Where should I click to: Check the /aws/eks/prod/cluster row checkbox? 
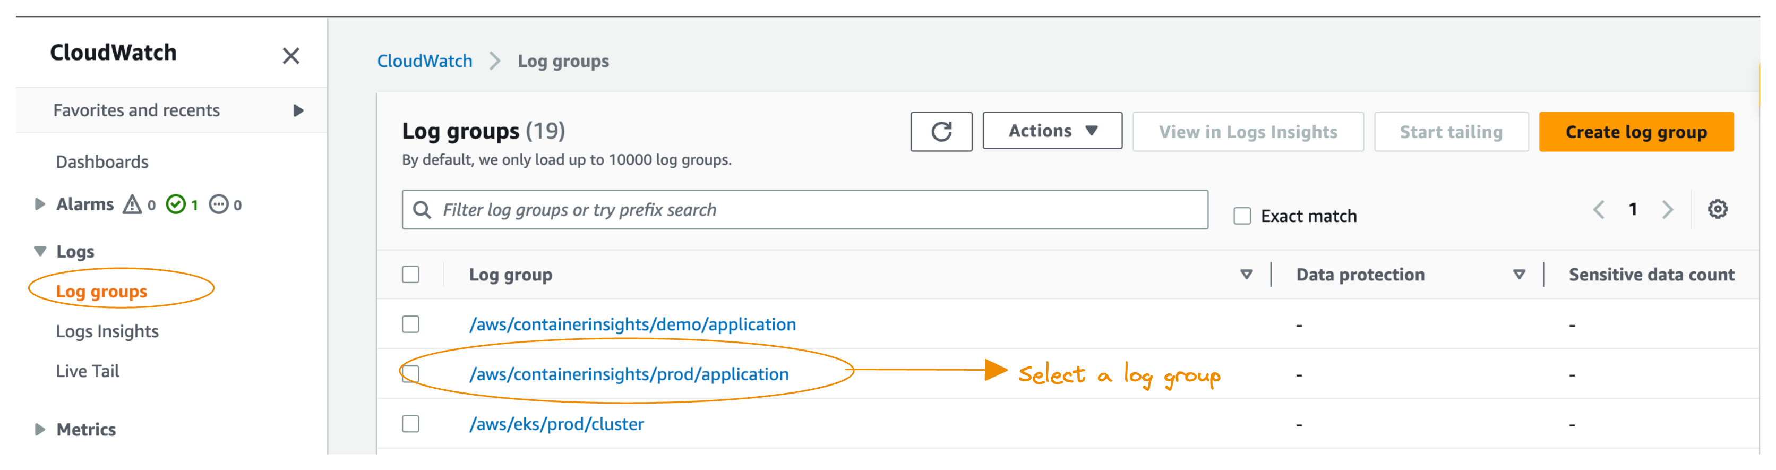pyautogui.click(x=411, y=424)
